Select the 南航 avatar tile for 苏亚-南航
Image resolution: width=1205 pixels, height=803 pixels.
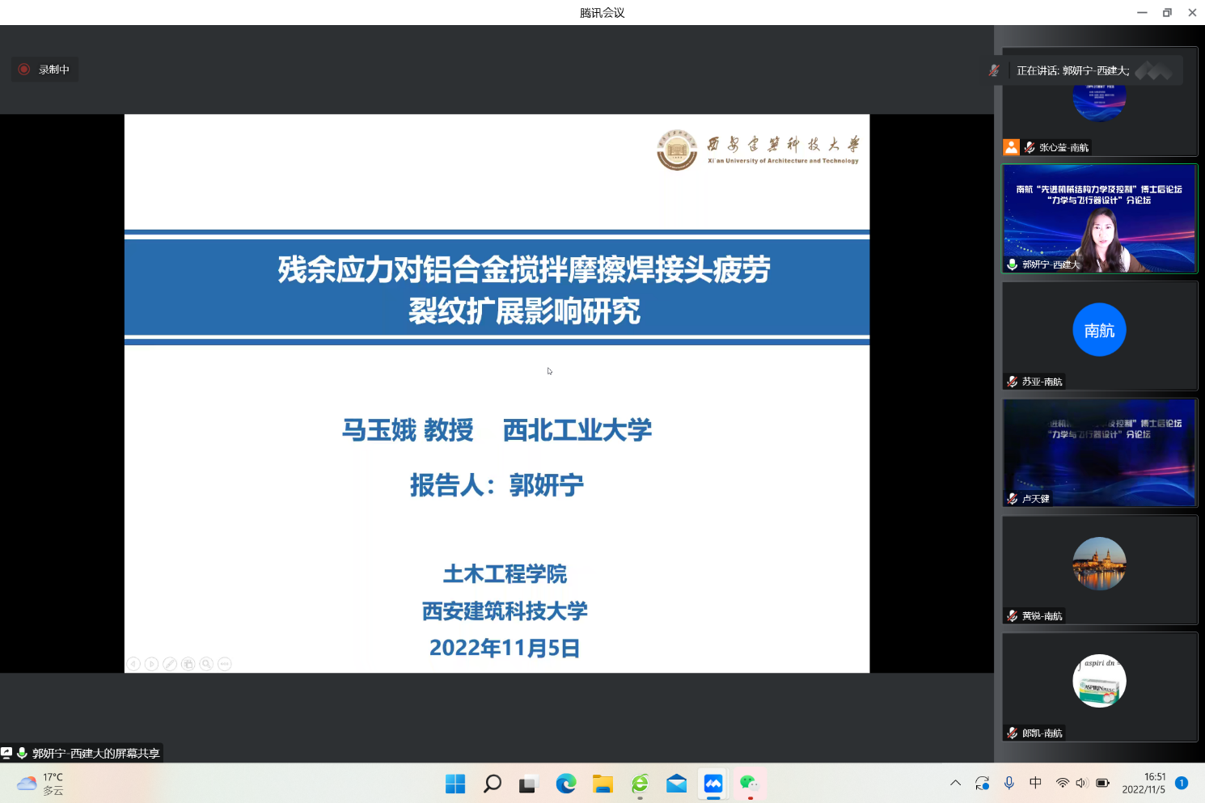(x=1099, y=330)
